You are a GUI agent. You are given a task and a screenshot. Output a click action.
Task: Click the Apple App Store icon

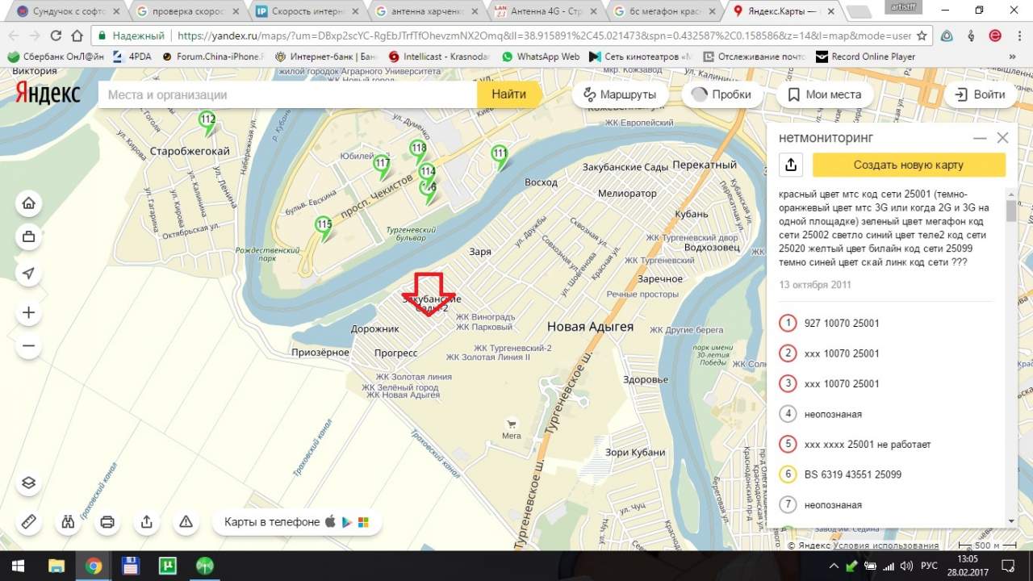pyautogui.click(x=330, y=522)
